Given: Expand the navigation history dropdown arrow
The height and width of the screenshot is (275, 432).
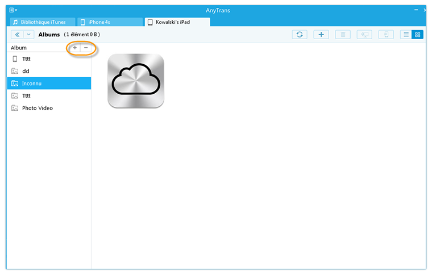Looking at the screenshot, I should coord(28,35).
